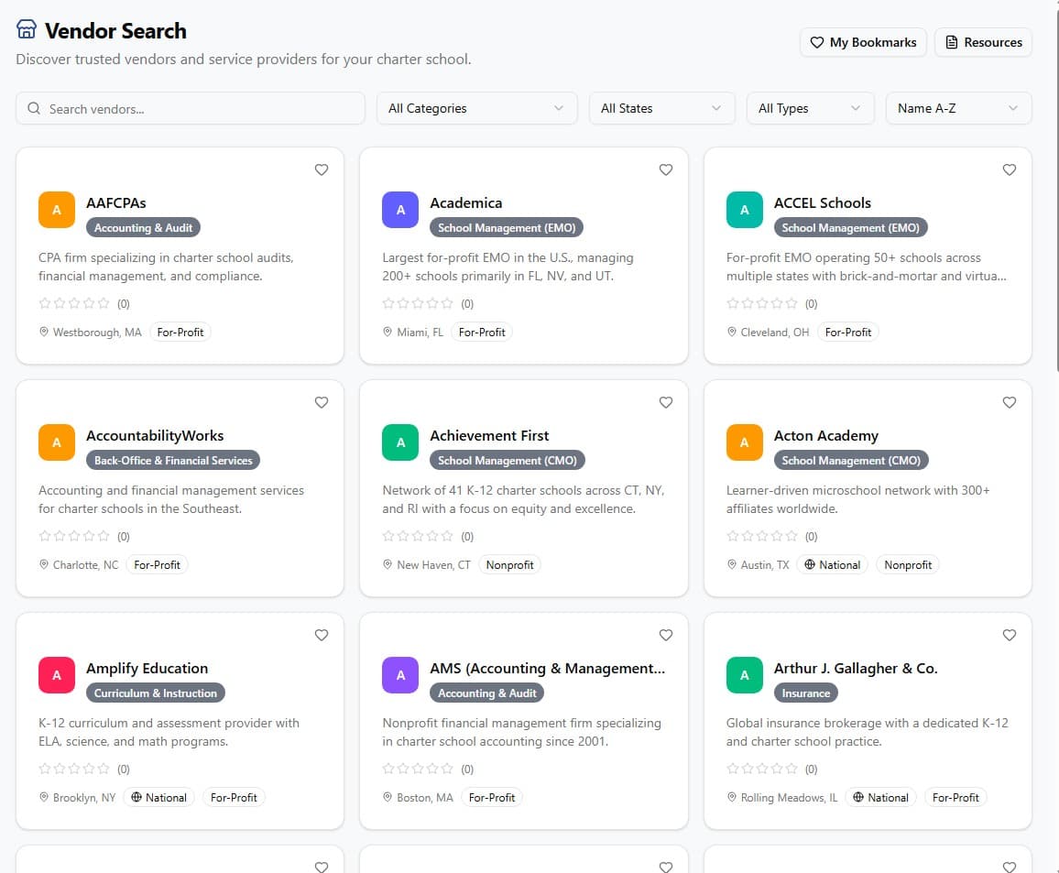Click the For-Profit badge on AccountabilityWorks
The height and width of the screenshot is (873, 1059).
157,564
